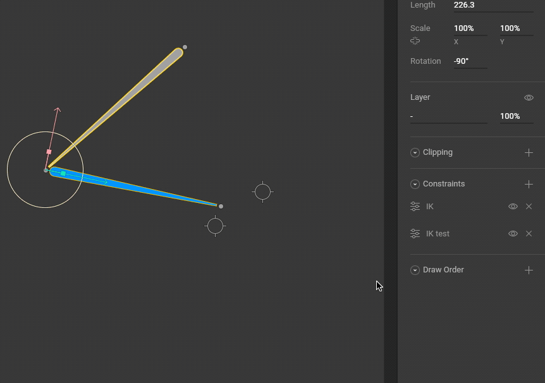This screenshot has height=383, width=545.
Task: Click the IK test constraint settings icon
Action: [x=415, y=234]
